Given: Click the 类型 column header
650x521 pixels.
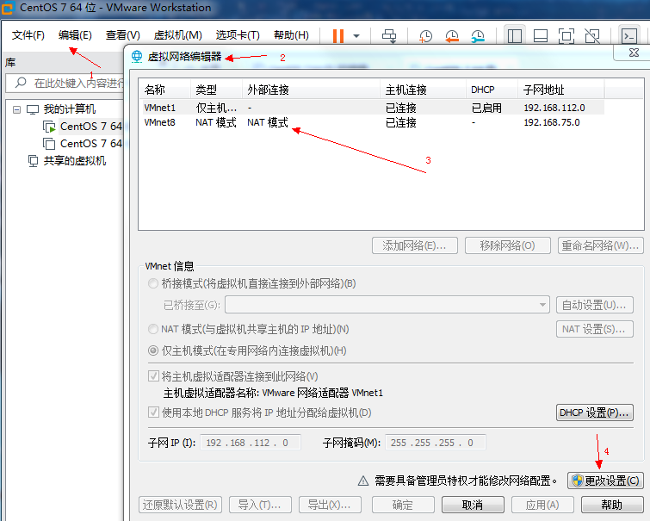Looking at the screenshot, I should click(216, 90).
